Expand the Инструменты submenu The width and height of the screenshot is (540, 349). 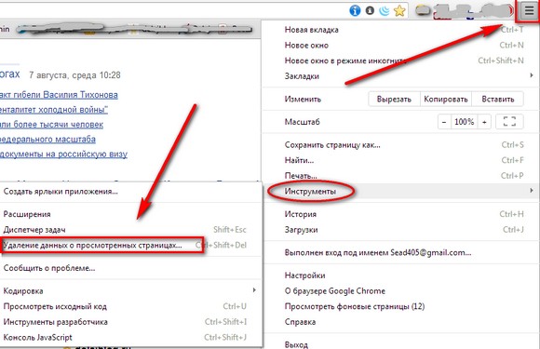pos(401,191)
